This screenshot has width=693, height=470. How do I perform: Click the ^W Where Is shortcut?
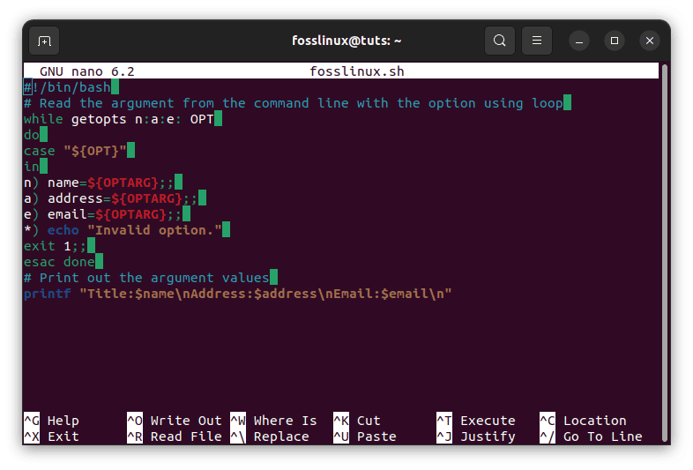[273, 421]
